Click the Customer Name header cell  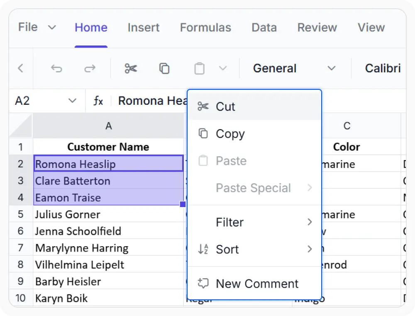coord(108,147)
